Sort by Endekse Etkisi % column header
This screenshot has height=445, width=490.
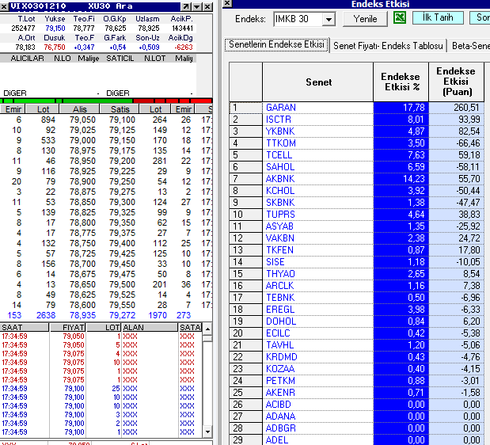(401, 82)
